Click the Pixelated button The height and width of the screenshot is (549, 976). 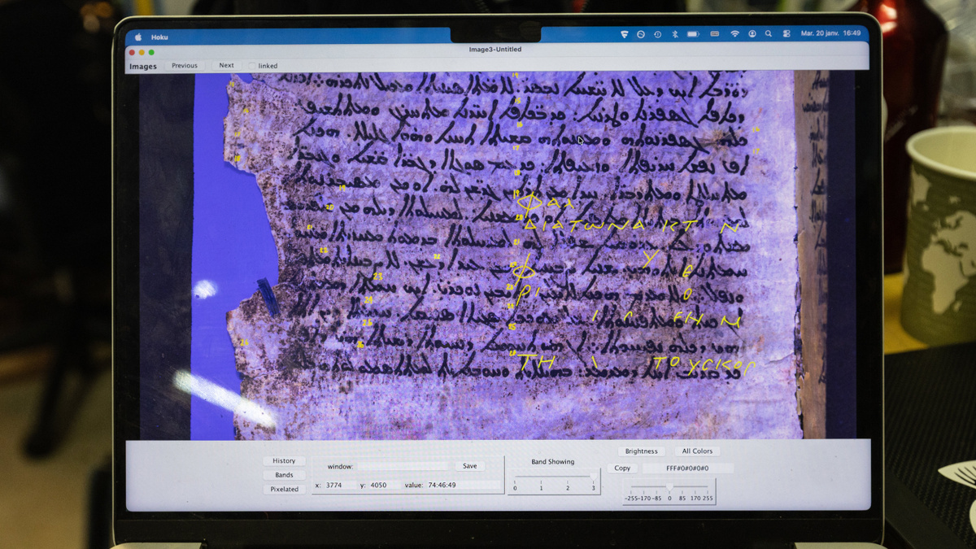(x=284, y=489)
